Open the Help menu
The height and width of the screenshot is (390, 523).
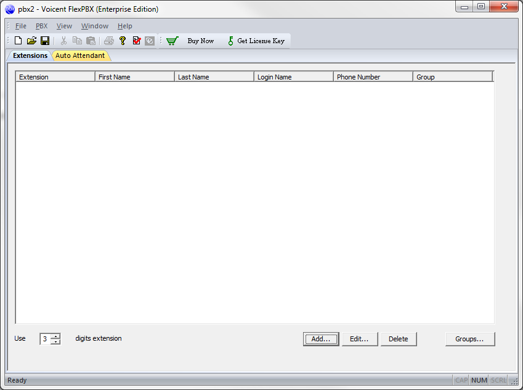click(125, 26)
